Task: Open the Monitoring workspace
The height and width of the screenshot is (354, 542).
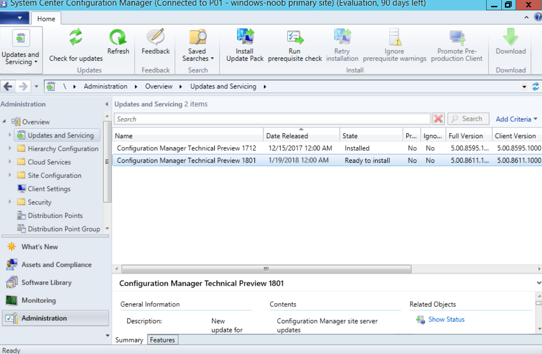Action: [55, 300]
